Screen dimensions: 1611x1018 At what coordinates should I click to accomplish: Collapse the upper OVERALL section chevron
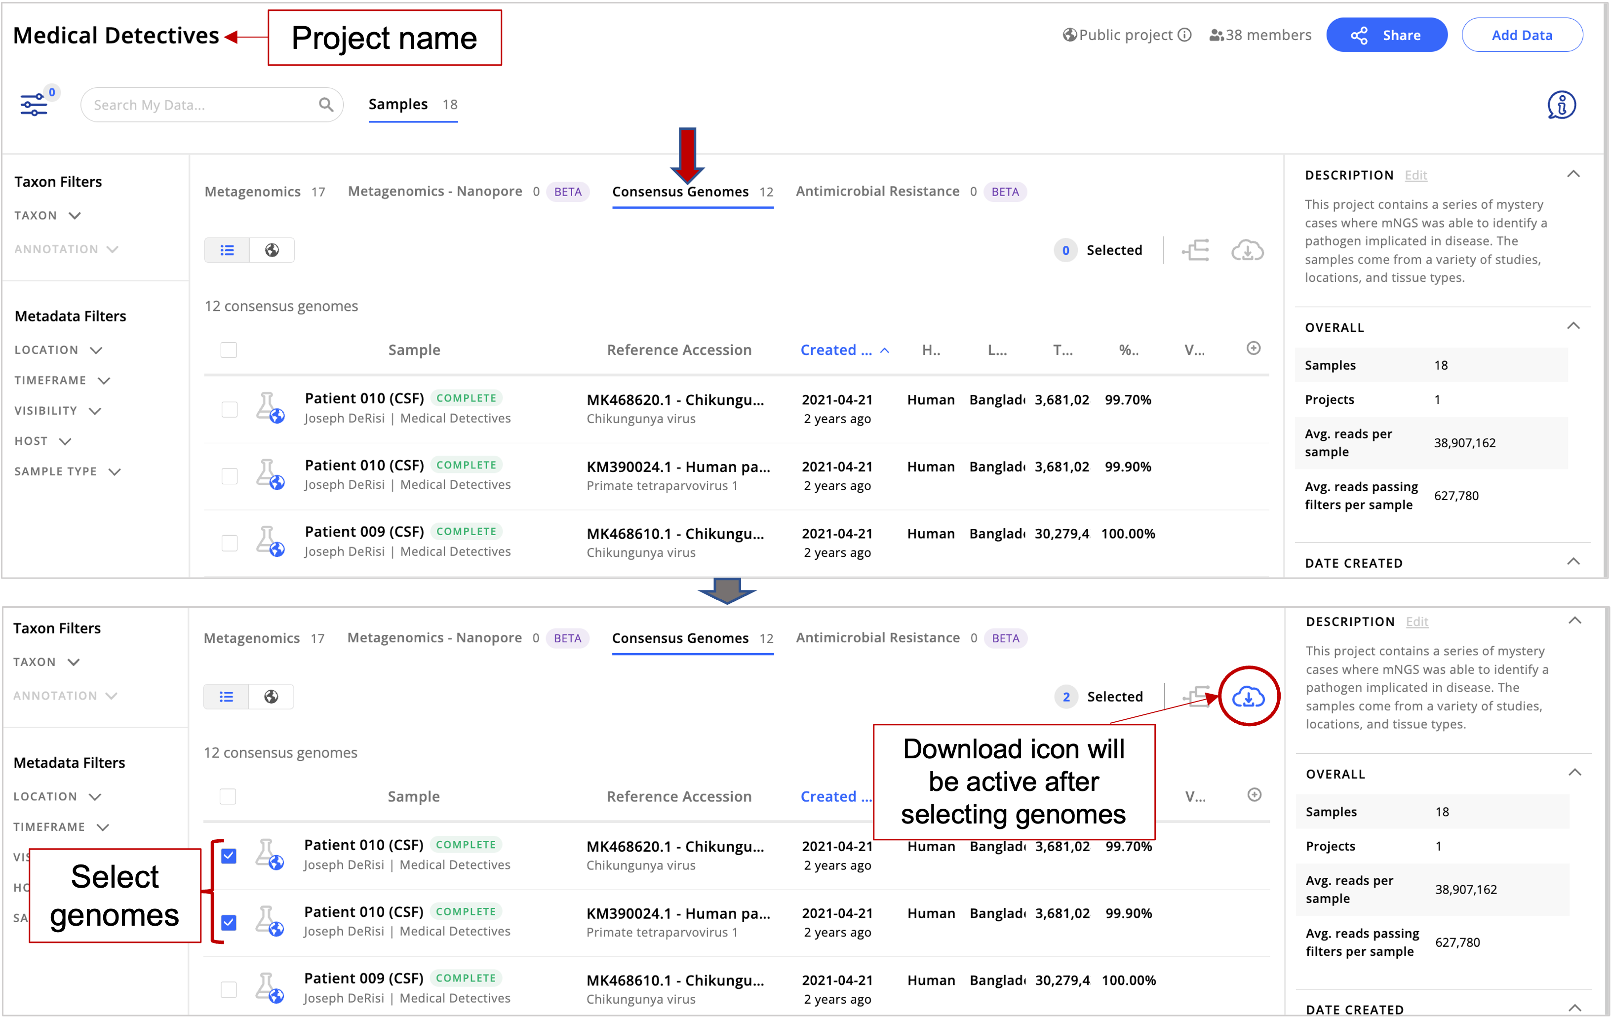[1573, 326]
